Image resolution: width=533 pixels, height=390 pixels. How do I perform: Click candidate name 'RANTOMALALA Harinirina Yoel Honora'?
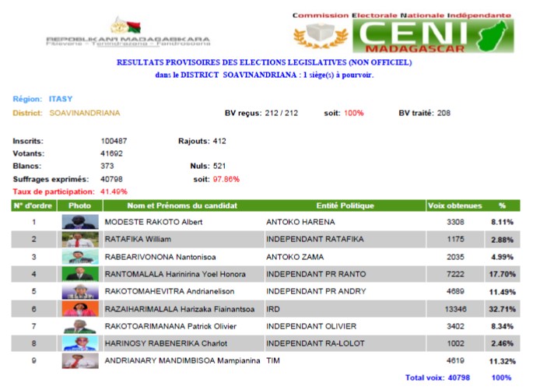point(175,274)
